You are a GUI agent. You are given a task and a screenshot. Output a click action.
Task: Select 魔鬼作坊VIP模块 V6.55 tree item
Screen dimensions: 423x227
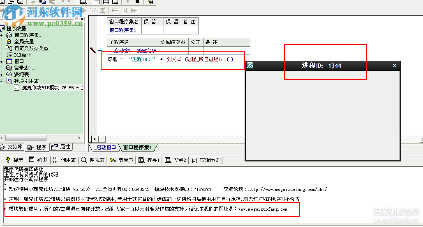52,87
